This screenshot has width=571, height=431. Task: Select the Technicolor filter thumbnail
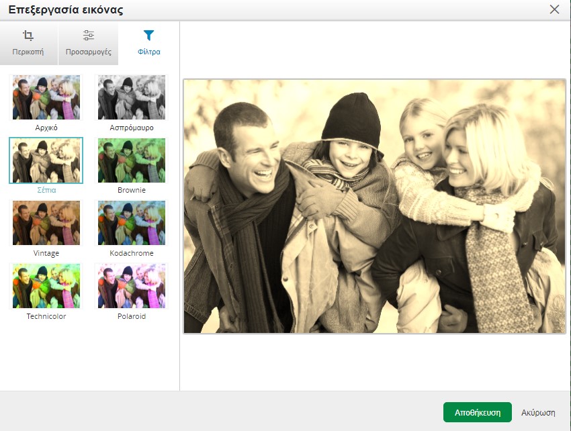(46, 287)
